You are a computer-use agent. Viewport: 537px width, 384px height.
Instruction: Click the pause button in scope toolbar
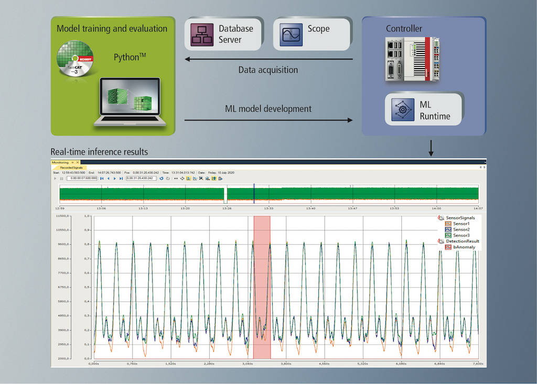click(62, 178)
